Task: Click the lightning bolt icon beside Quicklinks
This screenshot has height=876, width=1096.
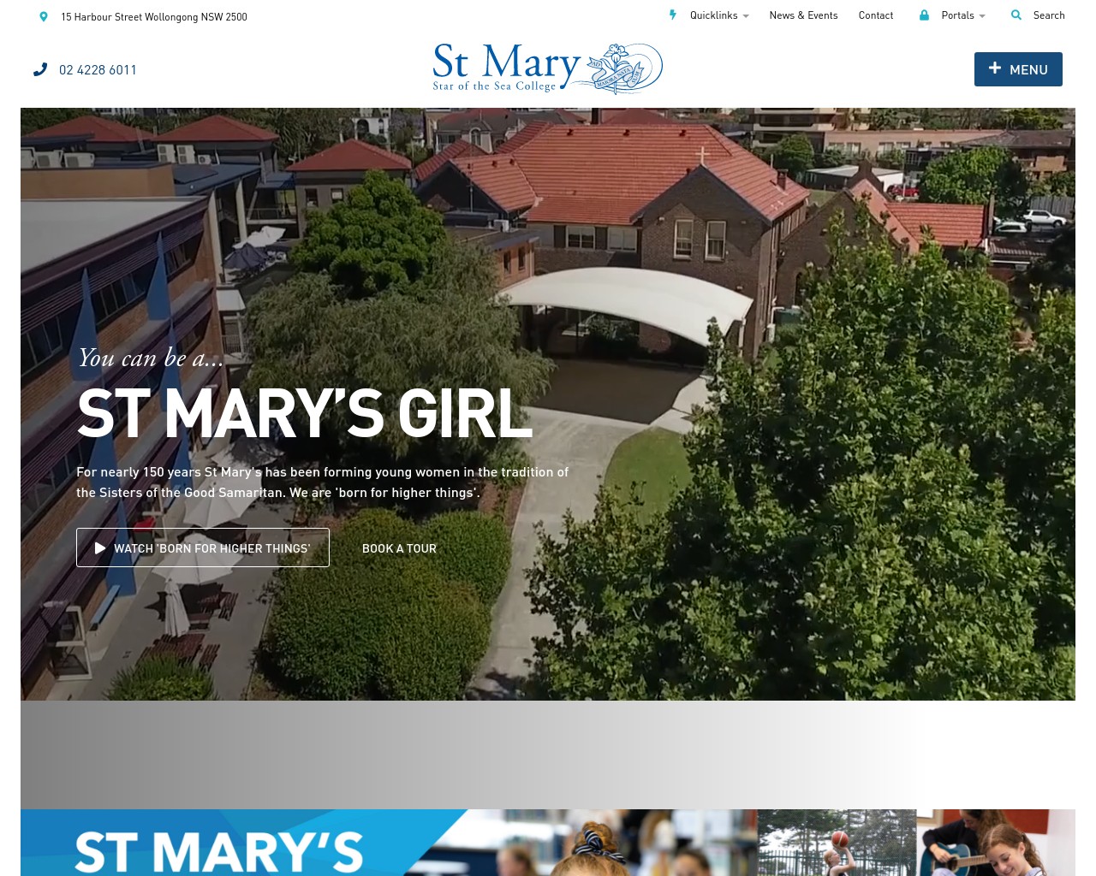Action: point(673,15)
